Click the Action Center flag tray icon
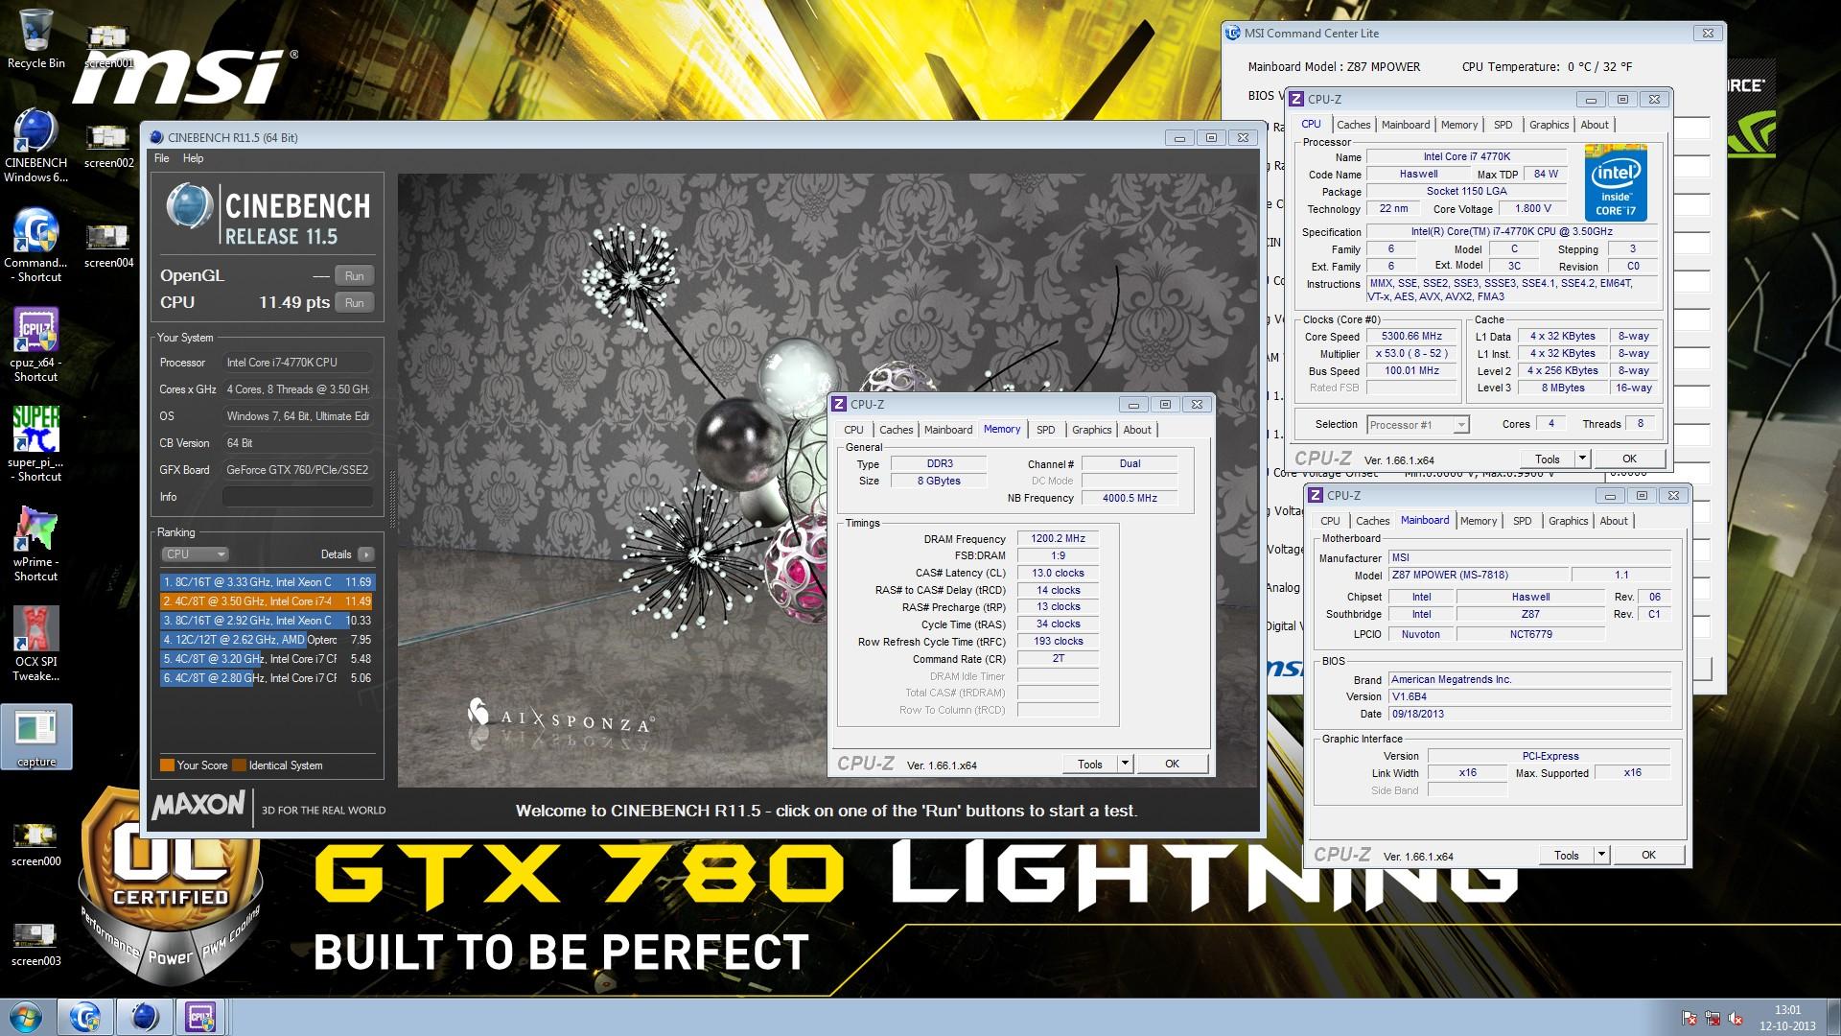The height and width of the screenshot is (1036, 1841). pos(1690,1018)
